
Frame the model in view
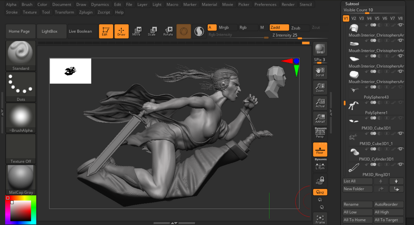320,219
